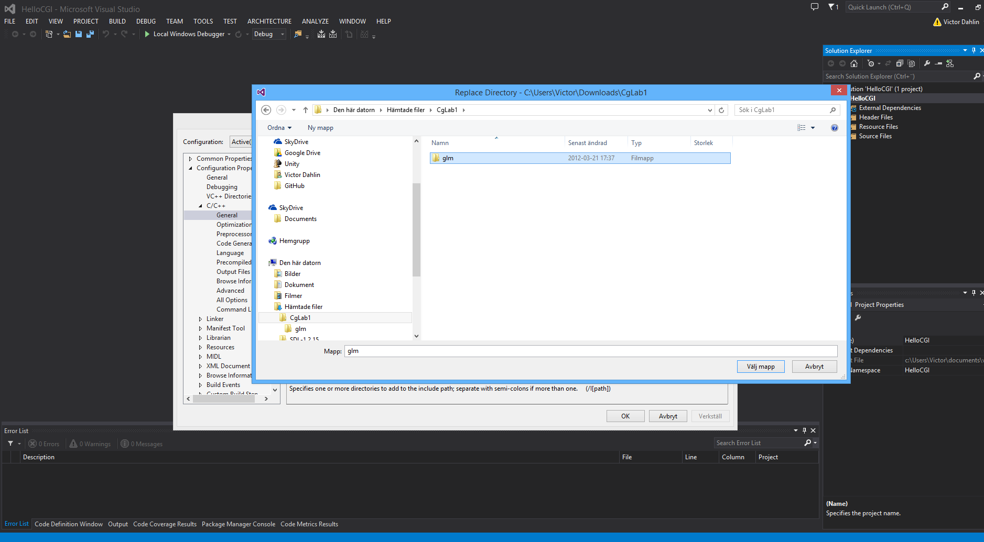Open the ARCHITECTURE menu
The width and height of the screenshot is (984, 542).
click(269, 21)
